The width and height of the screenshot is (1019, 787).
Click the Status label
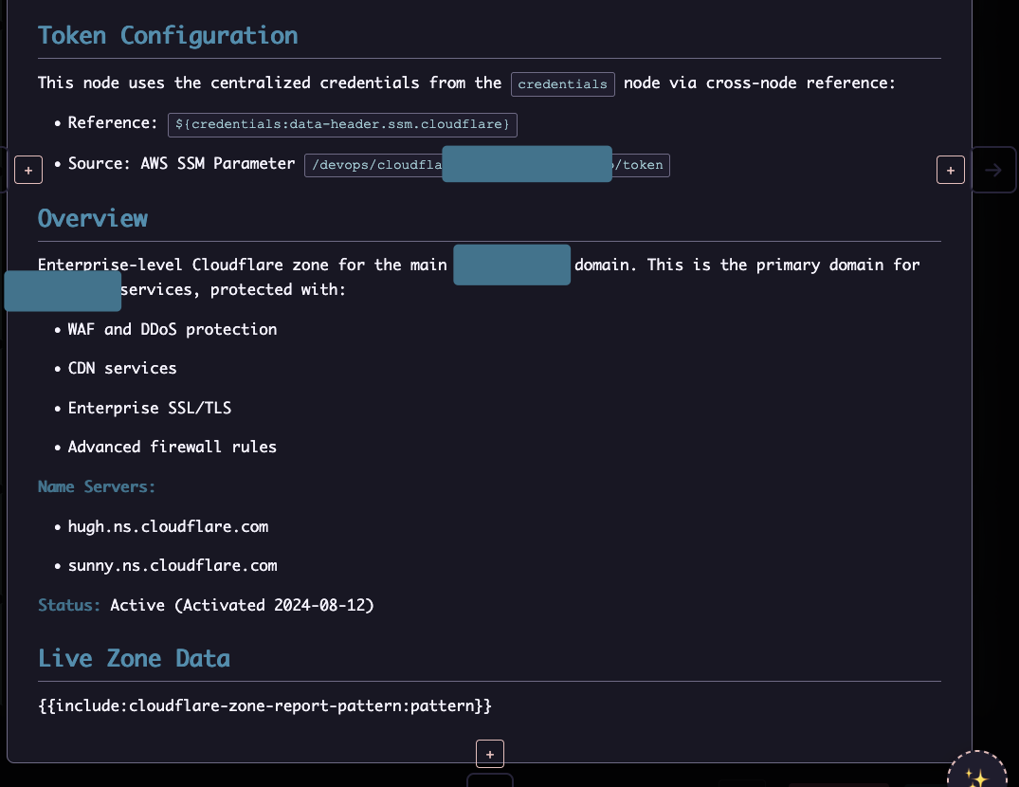pos(69,605)
